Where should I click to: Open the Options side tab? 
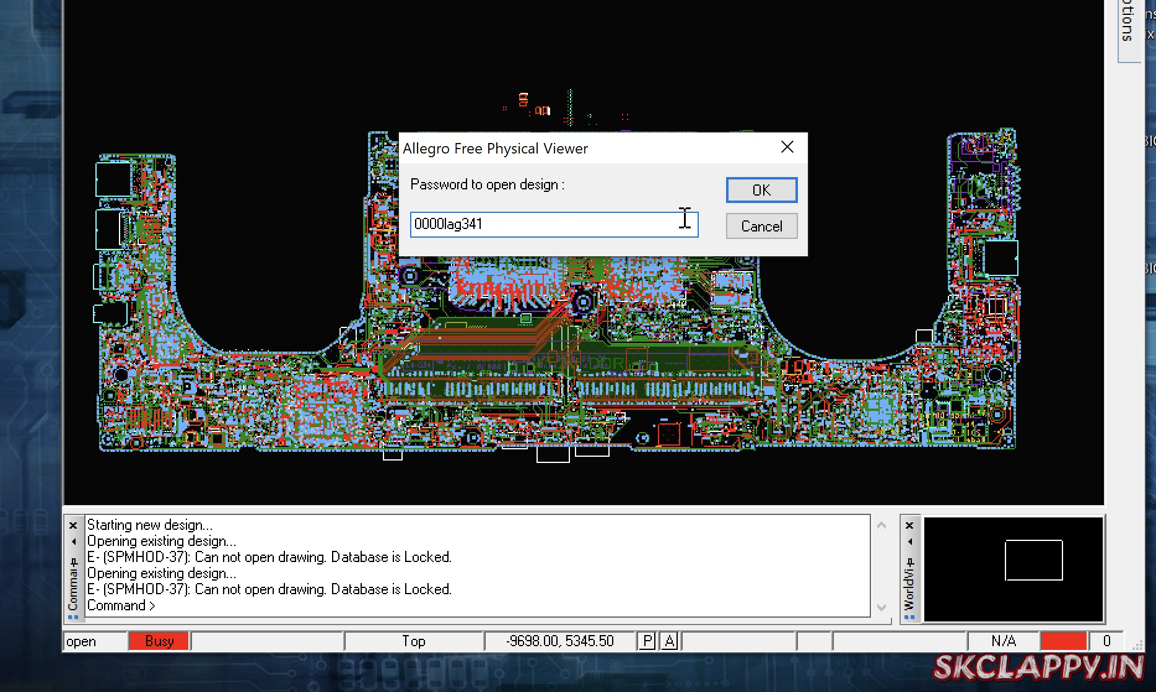coord(1128,30)
